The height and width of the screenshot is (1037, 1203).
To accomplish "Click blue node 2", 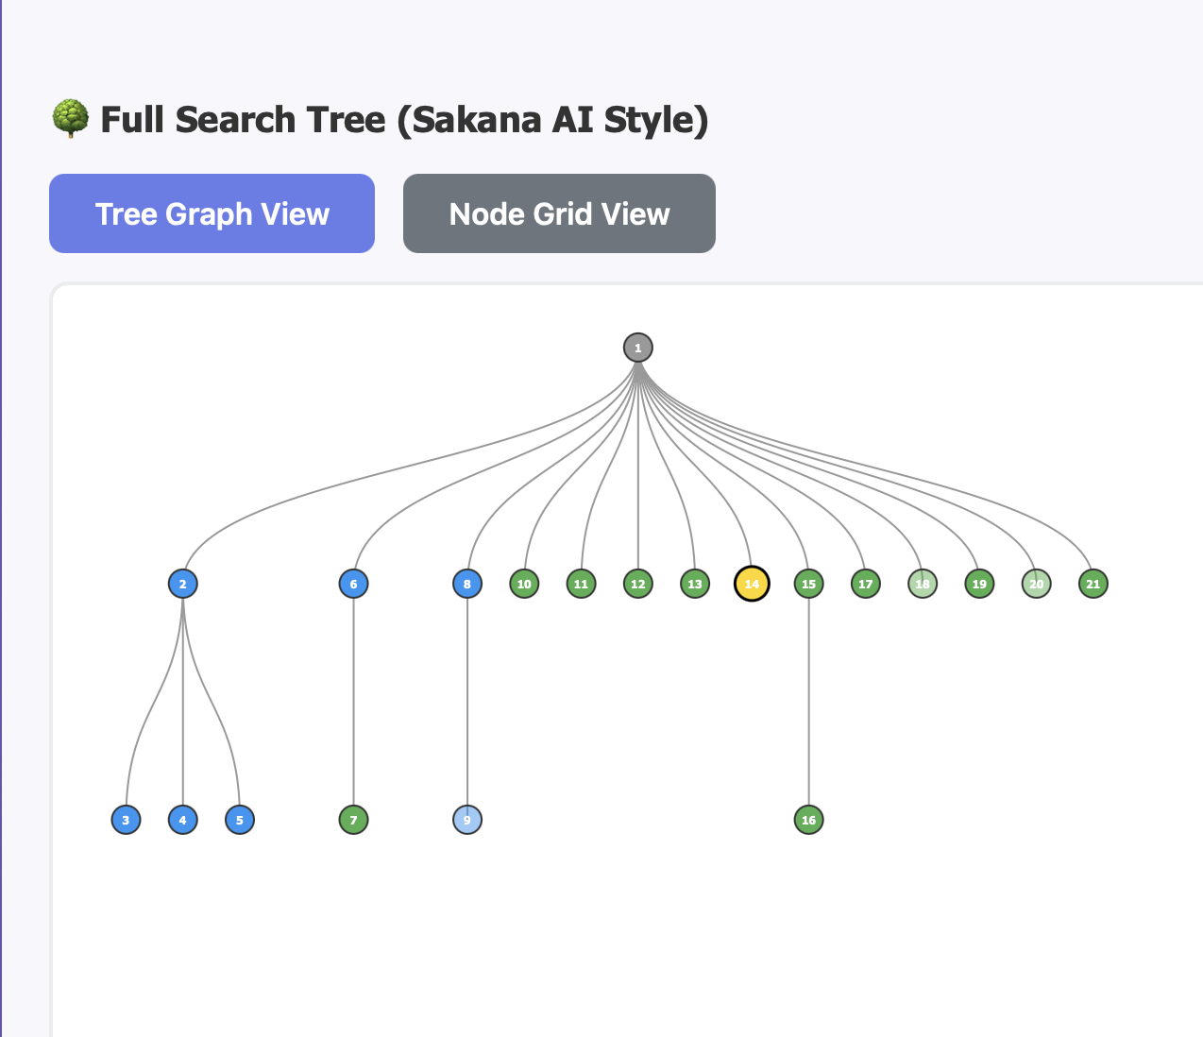I will pos(183,584).
